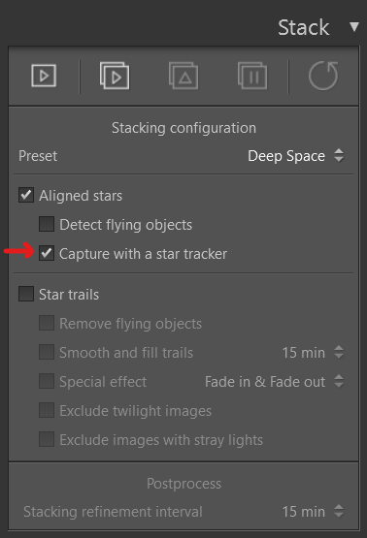Image resolution: width=367 pixels, height=538 pixels.
Task: Toggle Remove flying objects checkbox
Action: [x=47, y=323]
